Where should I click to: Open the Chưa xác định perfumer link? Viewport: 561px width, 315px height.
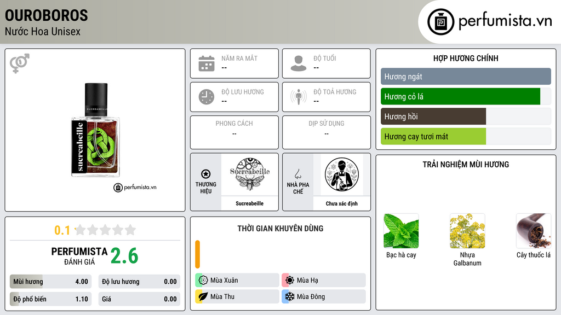click(342, 203)
